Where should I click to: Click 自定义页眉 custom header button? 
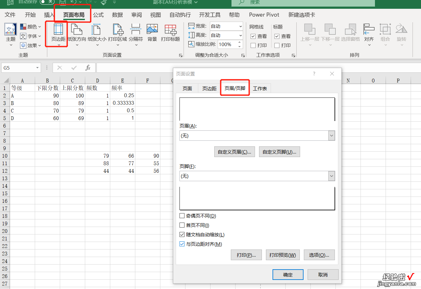click(235, 152)
